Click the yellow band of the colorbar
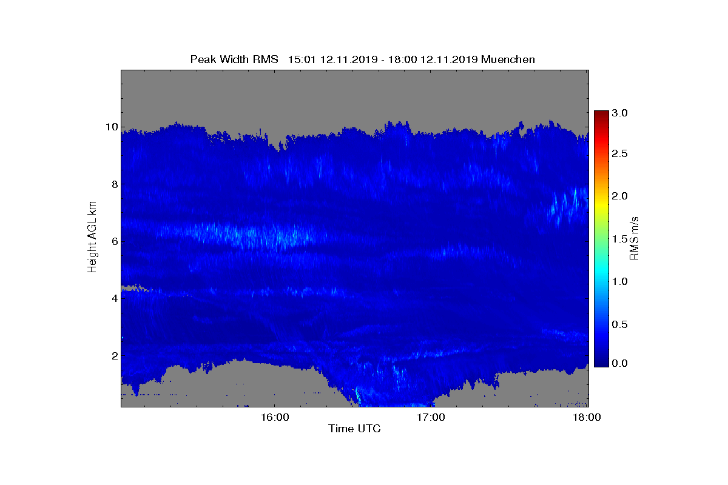728x485 pixels. coord(601,206)
